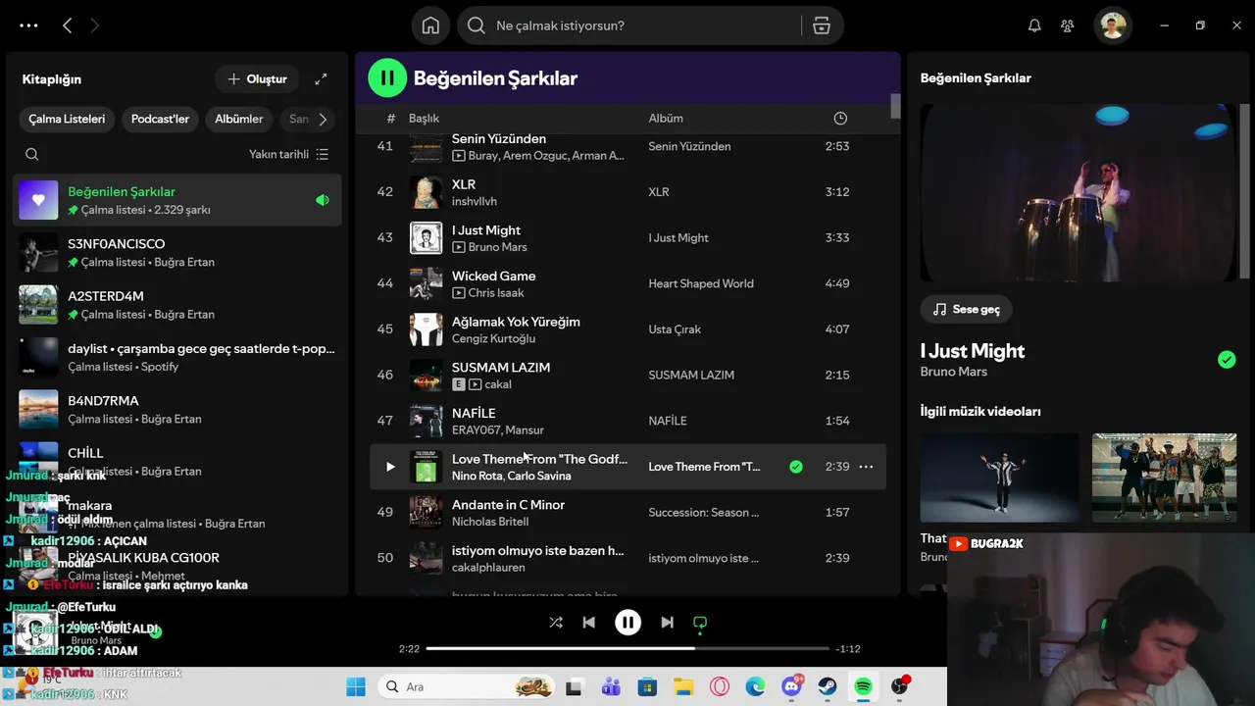Open Beğenilen Şarkılar playlist in library
Image resolution: width=1255 pixels, height=706 pixels.
tap(177, 200)
